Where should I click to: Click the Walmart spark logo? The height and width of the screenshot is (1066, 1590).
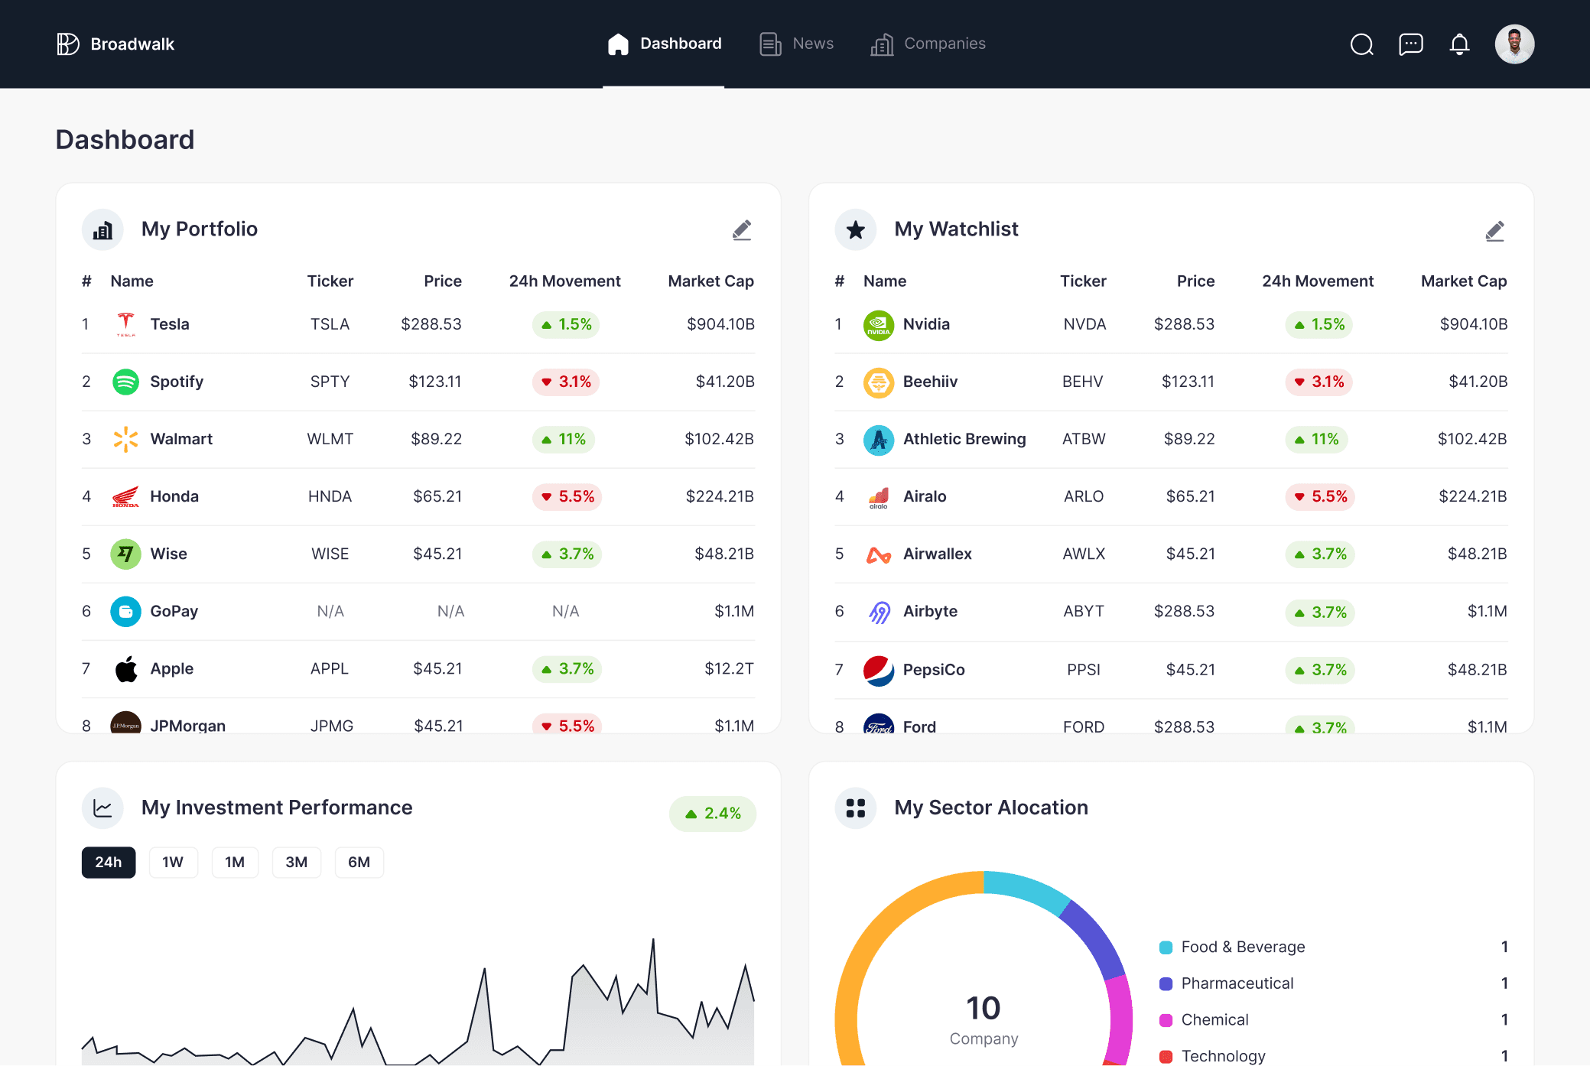pos(125,439)
